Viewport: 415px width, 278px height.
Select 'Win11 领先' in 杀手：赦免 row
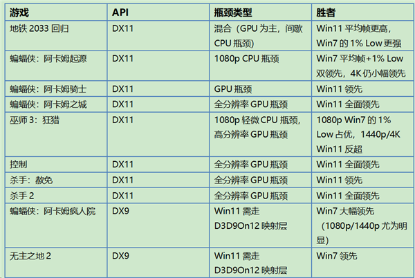363,180
